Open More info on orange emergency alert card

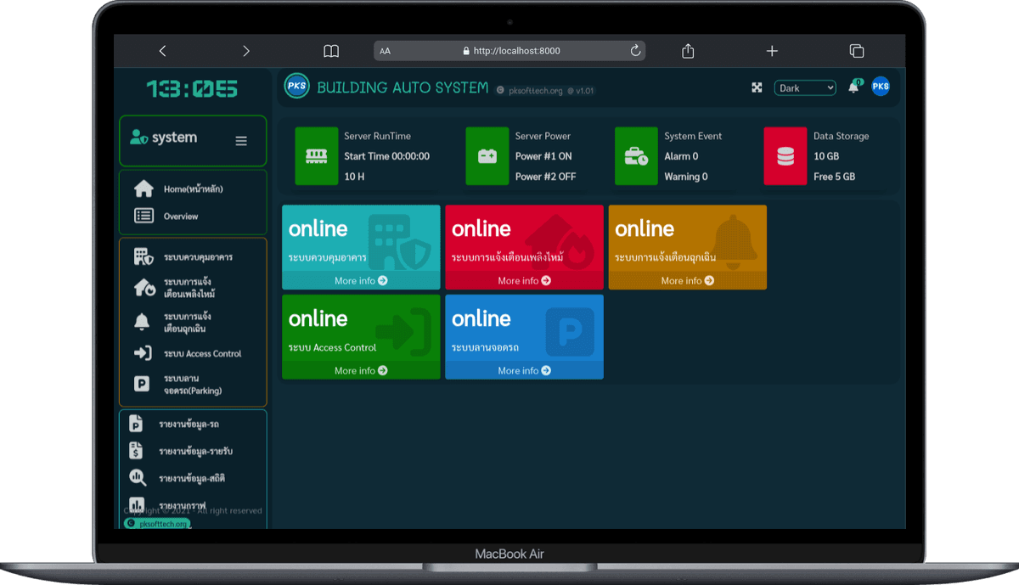pyautogui.click(x=688, y=280)
